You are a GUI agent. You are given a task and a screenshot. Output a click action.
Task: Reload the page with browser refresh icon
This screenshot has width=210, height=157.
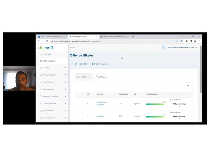47,41
